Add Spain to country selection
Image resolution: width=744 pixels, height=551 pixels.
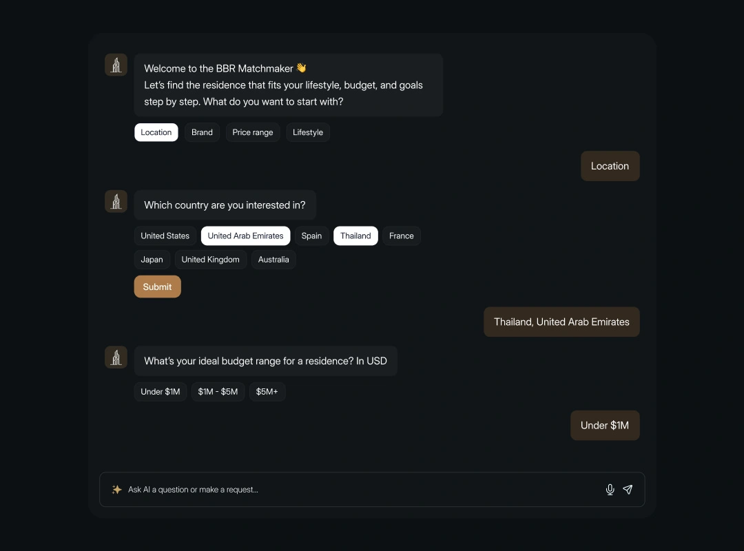click(x=311, y=236)
